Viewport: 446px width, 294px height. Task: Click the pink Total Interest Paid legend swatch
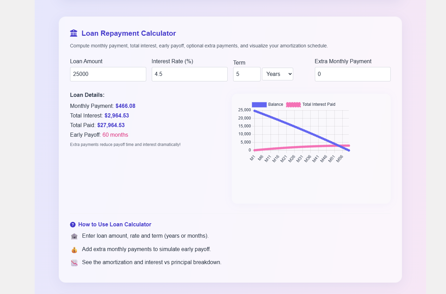(293, 104)
